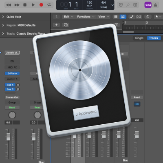Screen dimensions: 163x163
Task: Toggle Cycle mode in the transport
Action: [49, 5]
